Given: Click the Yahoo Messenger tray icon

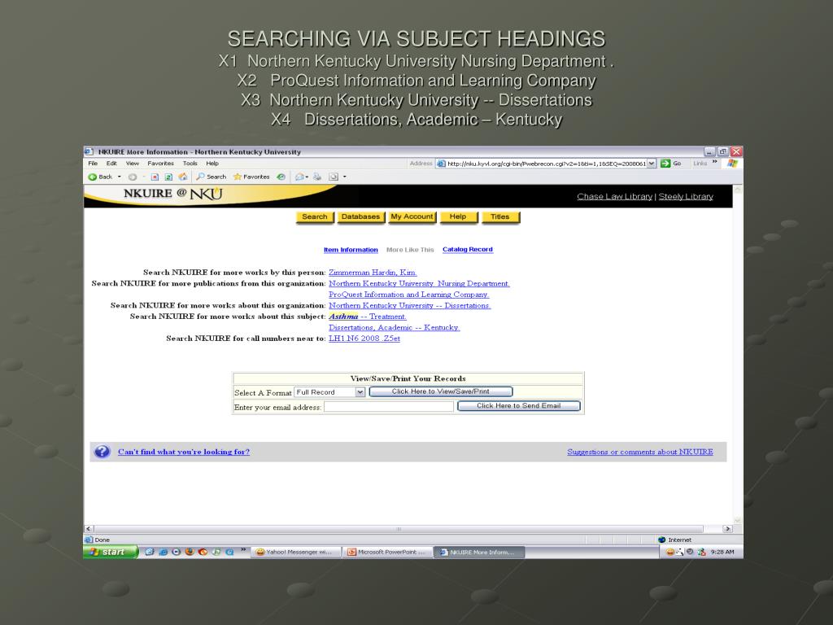Looking at the screenshot, I should (x=670, y=553).
